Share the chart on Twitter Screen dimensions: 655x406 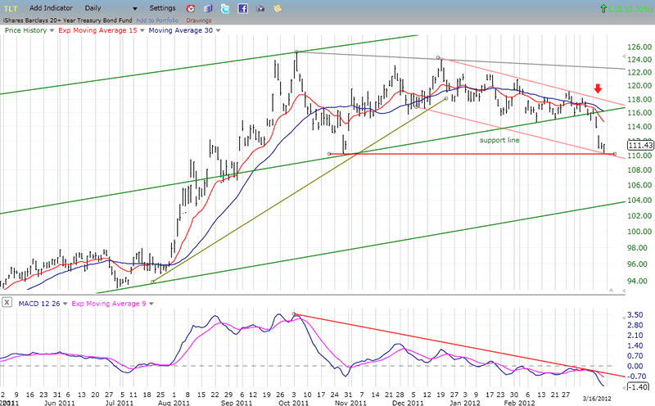point(225,8)
